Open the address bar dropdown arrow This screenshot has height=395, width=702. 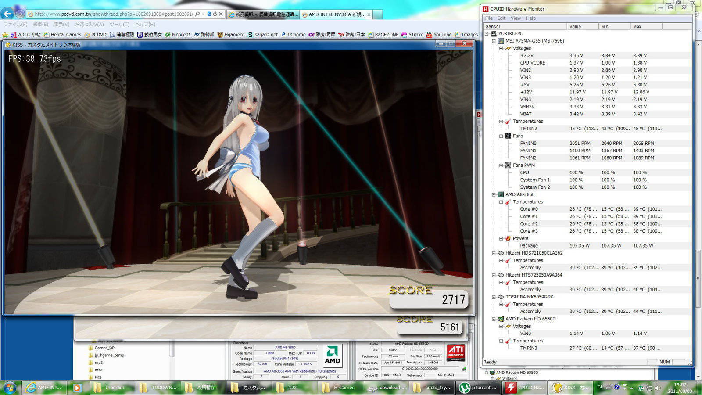click(x=203, y=14)
